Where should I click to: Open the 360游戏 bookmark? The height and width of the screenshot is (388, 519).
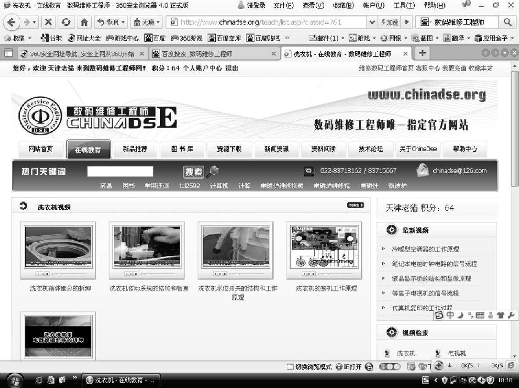click(187, 38)
